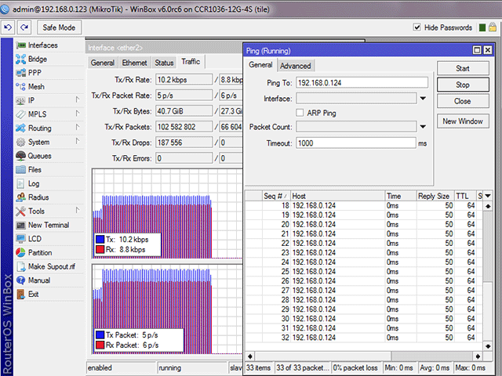Launch New Terminal icon
Viewport: 502px width, 376px height.
21,225
